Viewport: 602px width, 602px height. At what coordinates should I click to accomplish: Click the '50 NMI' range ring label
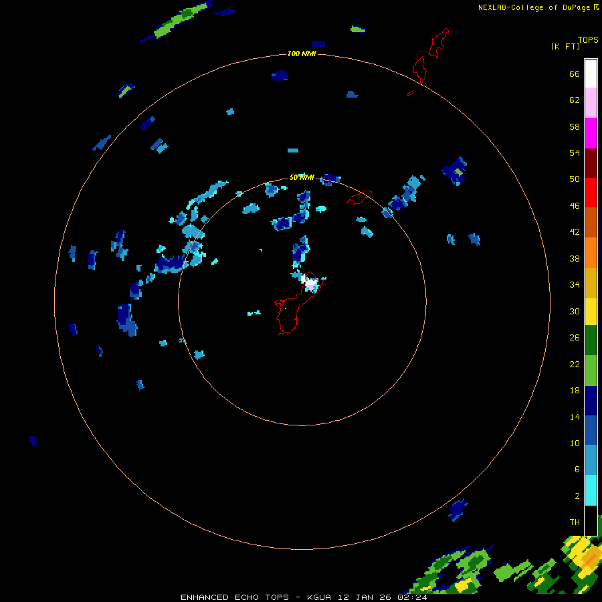[302, 177]
